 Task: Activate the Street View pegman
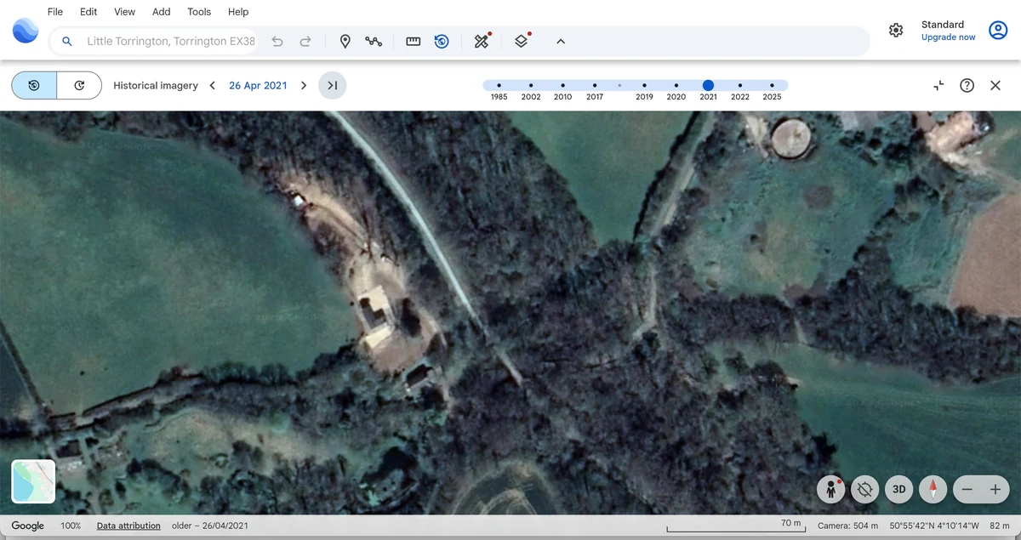click(830, 489)
